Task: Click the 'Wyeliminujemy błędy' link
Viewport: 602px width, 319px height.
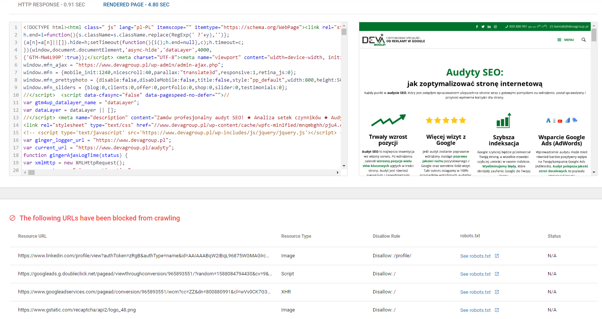Action: [x=499, y=166]
